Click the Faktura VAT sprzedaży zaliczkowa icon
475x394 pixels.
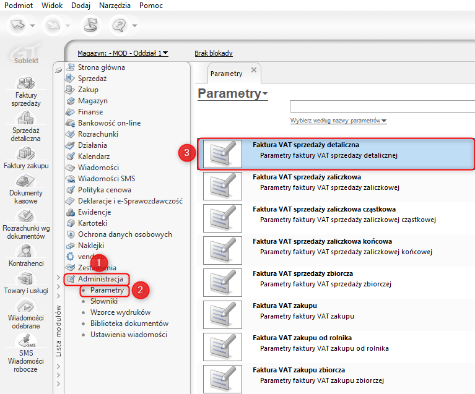(223, 186)
